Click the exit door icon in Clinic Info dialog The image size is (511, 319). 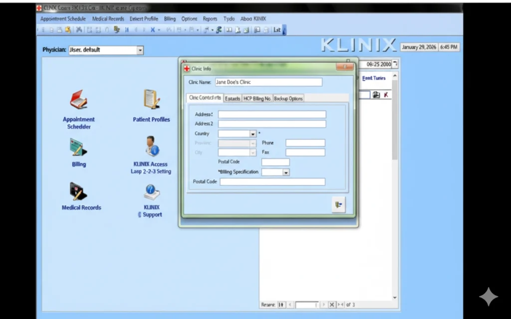(339, 204)
